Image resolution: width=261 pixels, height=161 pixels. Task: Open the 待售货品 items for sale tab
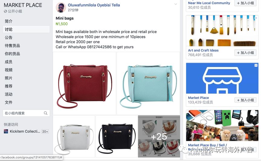12,46
